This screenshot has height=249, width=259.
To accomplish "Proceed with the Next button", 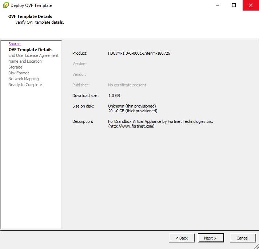I will pyautogui.click(x=211, y=238).
